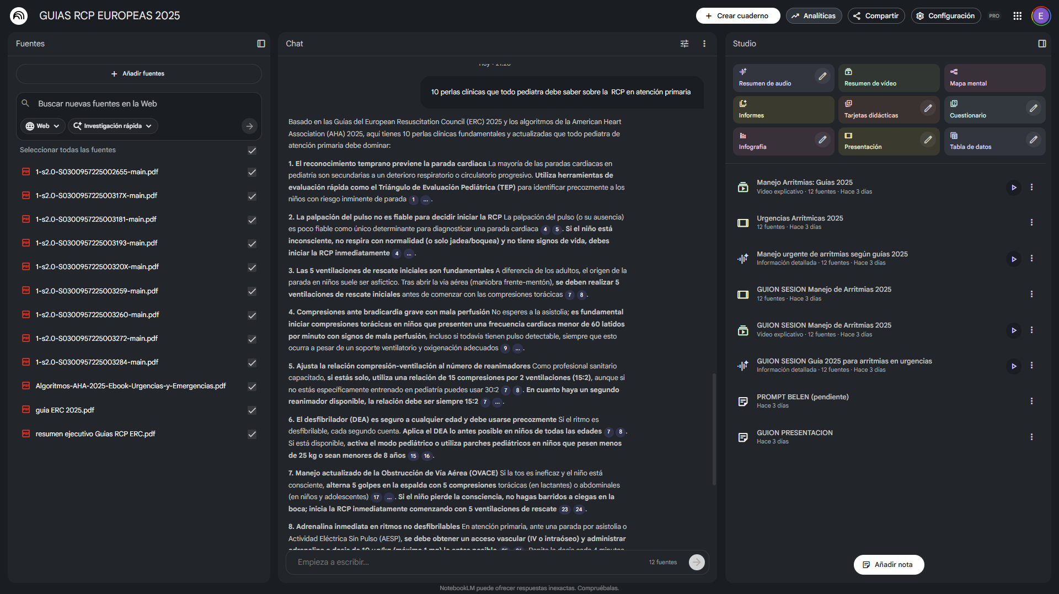Expand the Investigación rápida dropdown
The width and height of the screenshot is (1059, 594).
pyautogui.click(x=113, y=126)
